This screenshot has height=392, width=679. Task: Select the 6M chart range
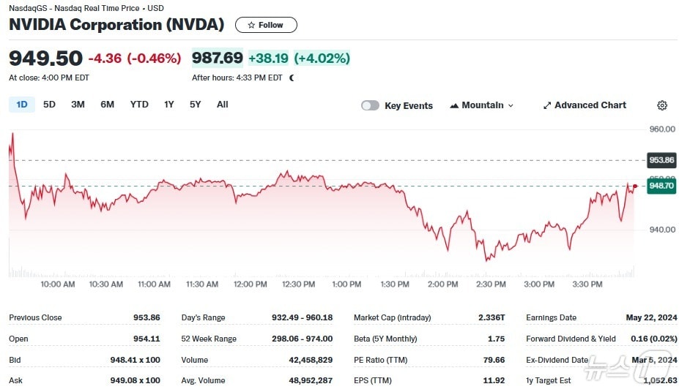pos(107,105)
